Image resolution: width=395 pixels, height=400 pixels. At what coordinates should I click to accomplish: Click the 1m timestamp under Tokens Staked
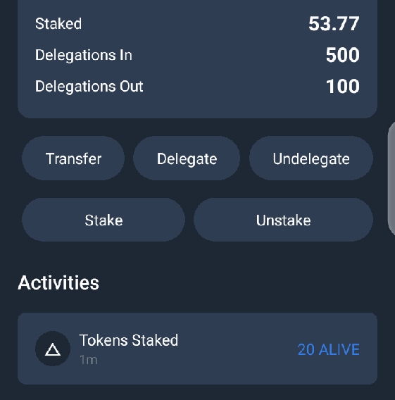[x=89, y=360]
